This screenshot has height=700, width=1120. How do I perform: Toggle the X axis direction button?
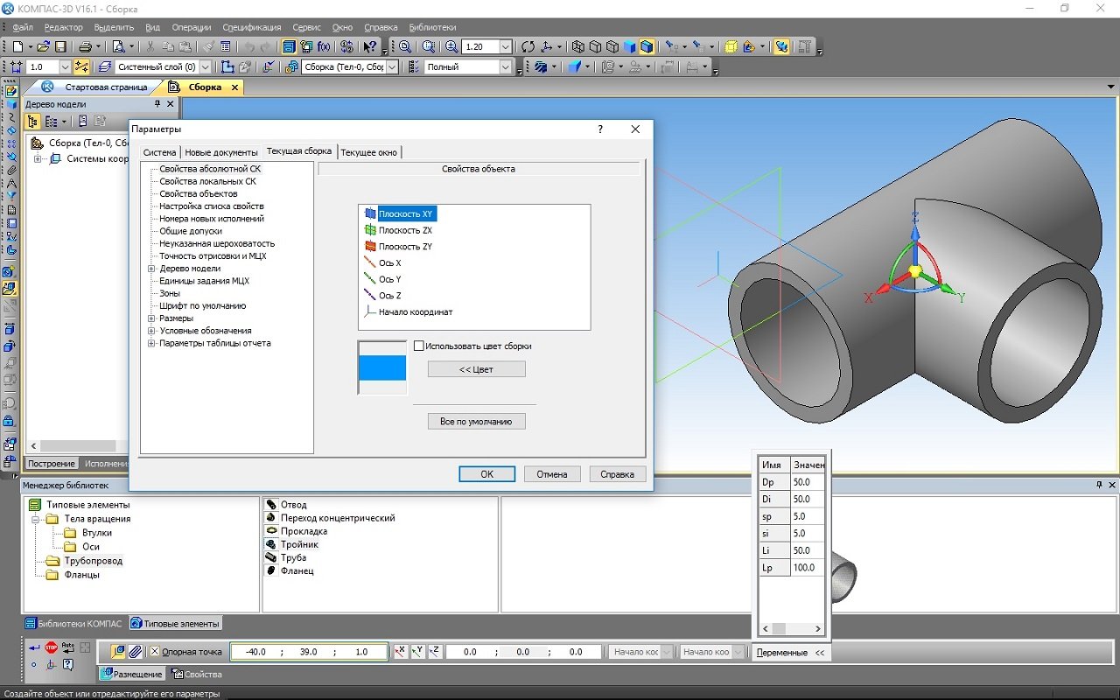[x=400, y=652]
